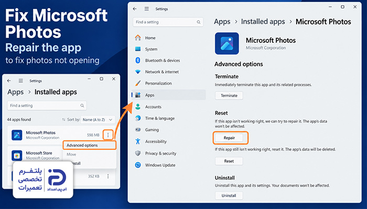Open the Gaming controller icon
The image size is (367, 209).
click(x=138, y=130)
